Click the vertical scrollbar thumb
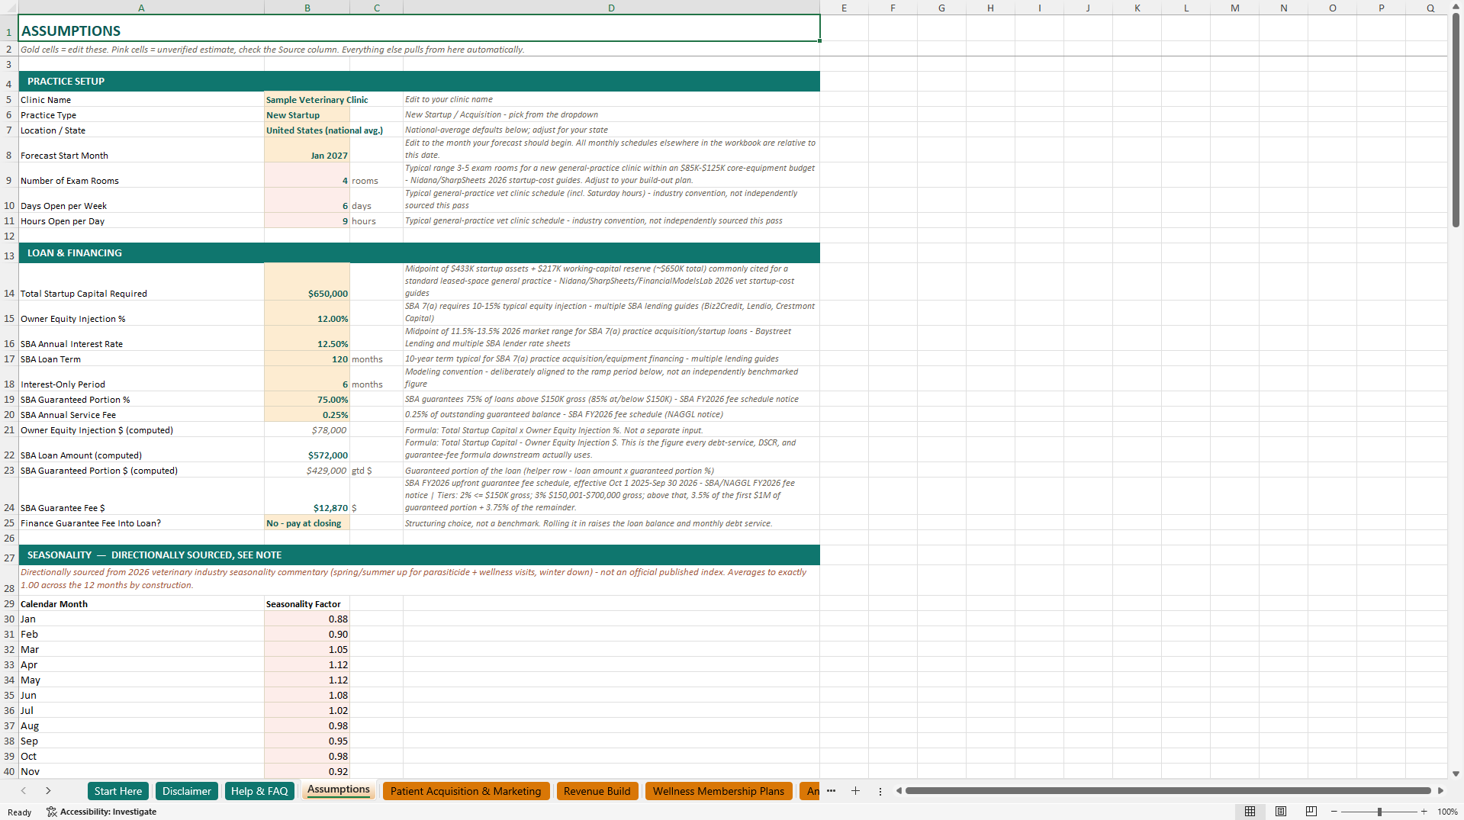This screenshot has width=1464, height=820. pyautogui.click(x=1456, y=121)
